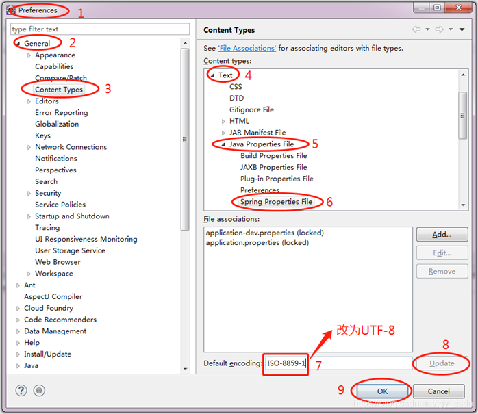Open Error Reporting preferences
Image resolution: width=478 pixels, height=414 pixels.
coord(61,113)
